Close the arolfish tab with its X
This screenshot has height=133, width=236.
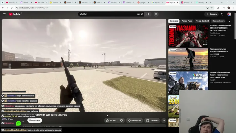(x=32, y=2)
